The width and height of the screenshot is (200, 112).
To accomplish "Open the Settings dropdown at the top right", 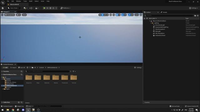I will point(193,8).
